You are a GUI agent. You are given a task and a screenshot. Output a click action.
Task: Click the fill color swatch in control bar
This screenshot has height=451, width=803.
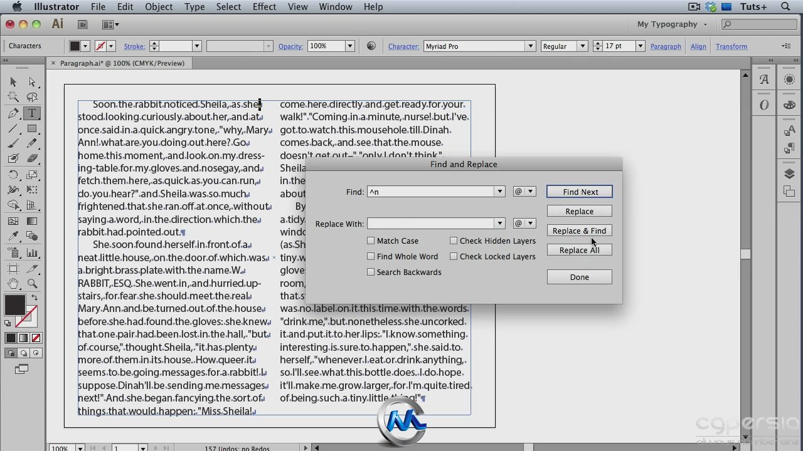click(x=75, y=46)
